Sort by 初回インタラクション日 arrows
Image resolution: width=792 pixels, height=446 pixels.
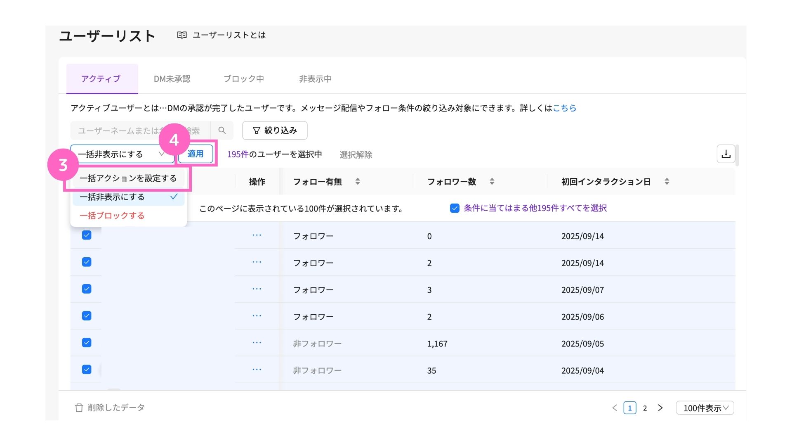[667, 181]
